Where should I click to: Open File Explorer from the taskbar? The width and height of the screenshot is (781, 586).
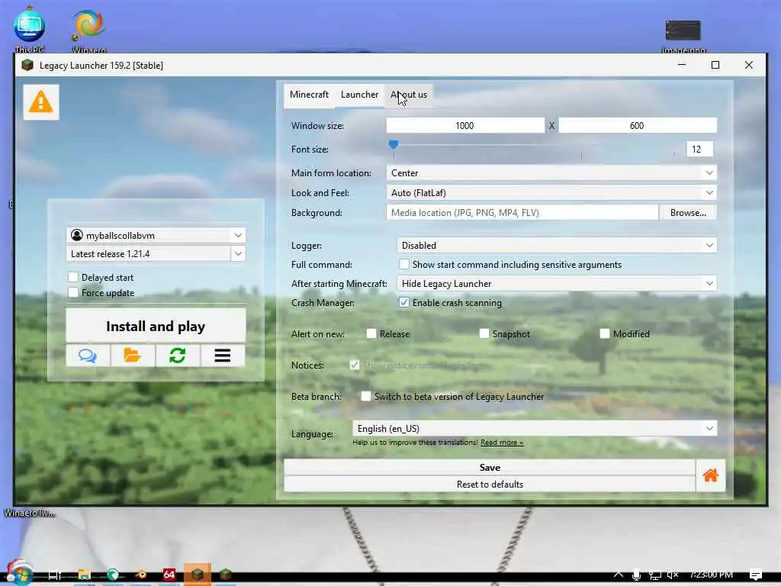point(84,575)
